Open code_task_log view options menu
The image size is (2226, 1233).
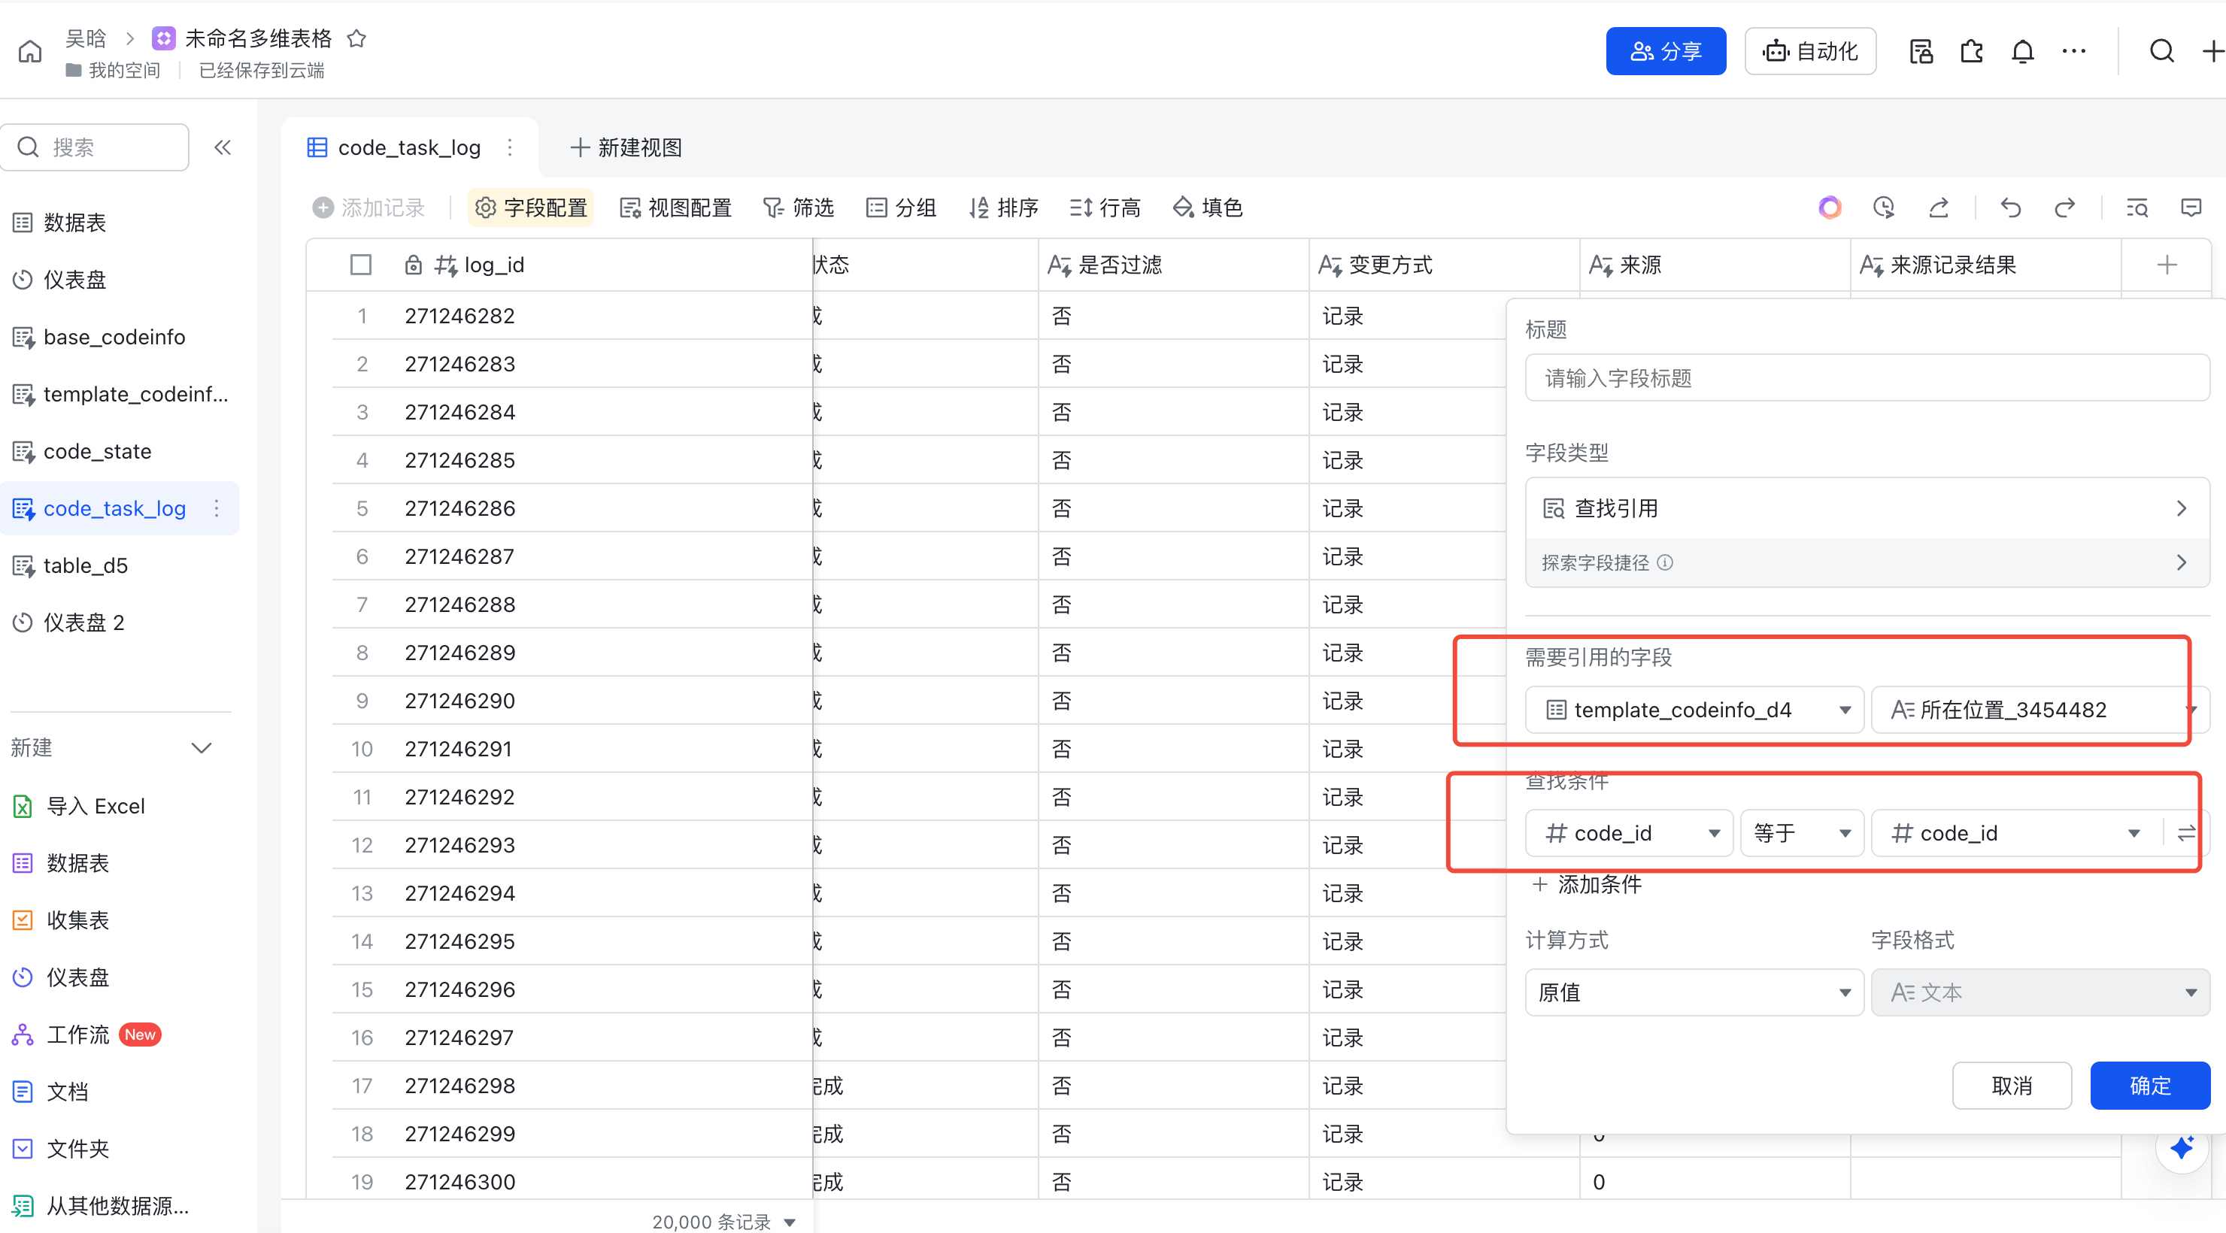pyautogui.click(x=510, y=147)
